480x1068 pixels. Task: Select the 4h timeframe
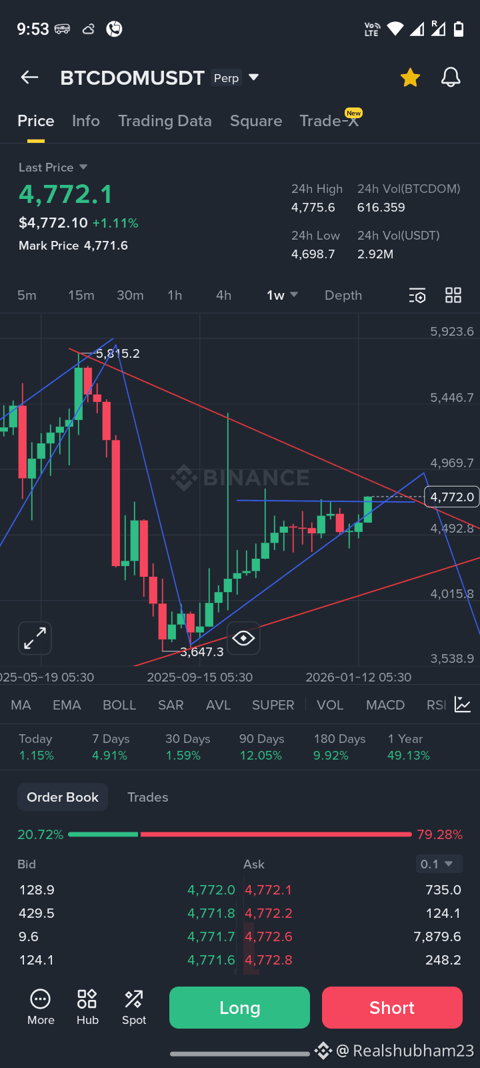[223, 295]
